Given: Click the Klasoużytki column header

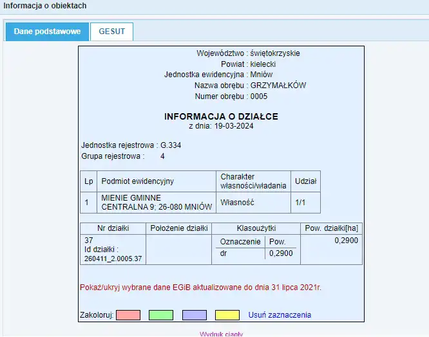Looking at the screenshot, I should tap(256, 228).
